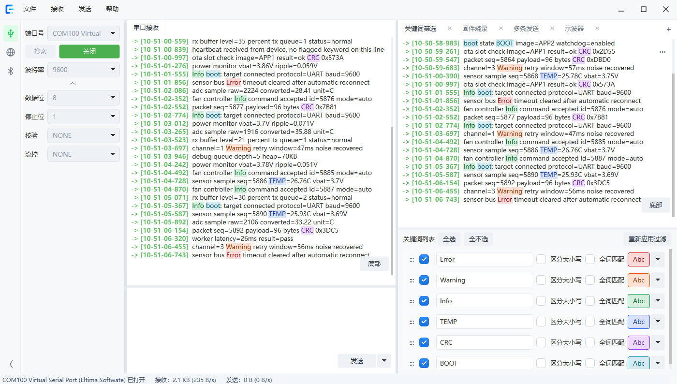Click the drag handle of the TEMP keyword
This screenshot has height=384, width=677.
click(412, 322)
